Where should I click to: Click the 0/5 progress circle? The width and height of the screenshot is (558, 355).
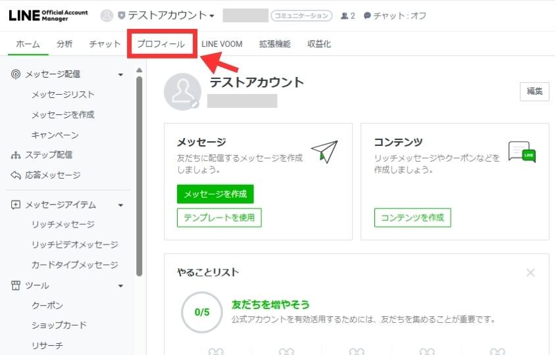tap(202, 312)
